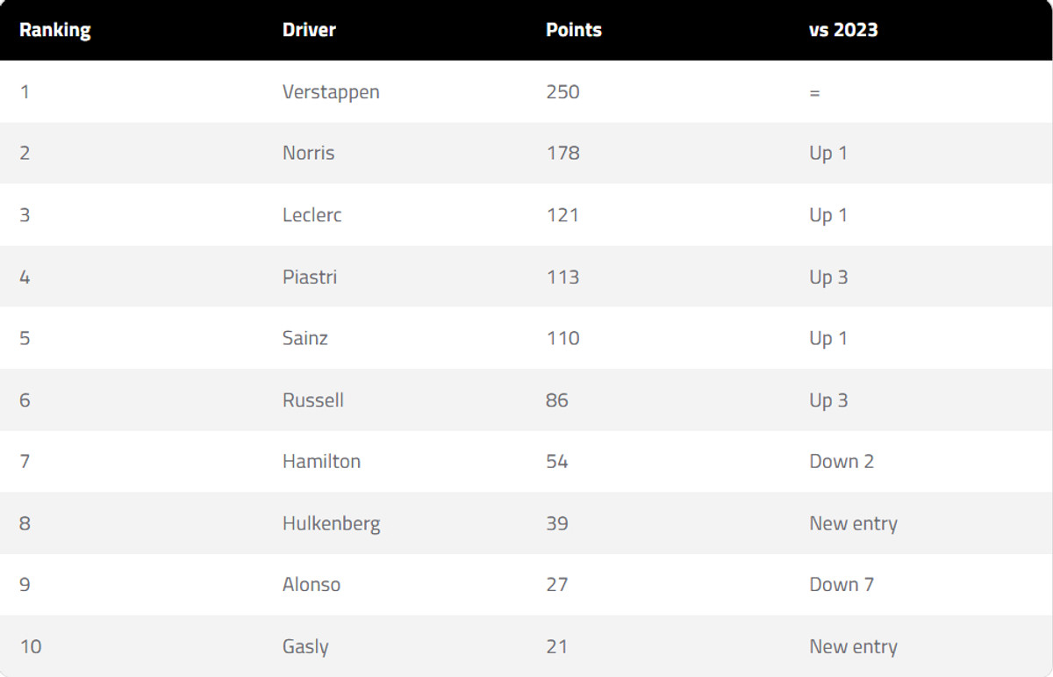The image size is (1053, 677).
Task: Click the vs 2023 column header
Action: click(842, 30)
